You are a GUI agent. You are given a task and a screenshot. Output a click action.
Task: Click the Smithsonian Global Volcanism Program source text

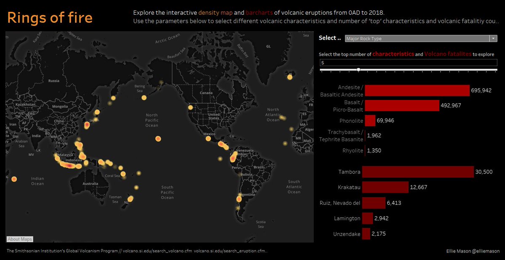[137, 251]
